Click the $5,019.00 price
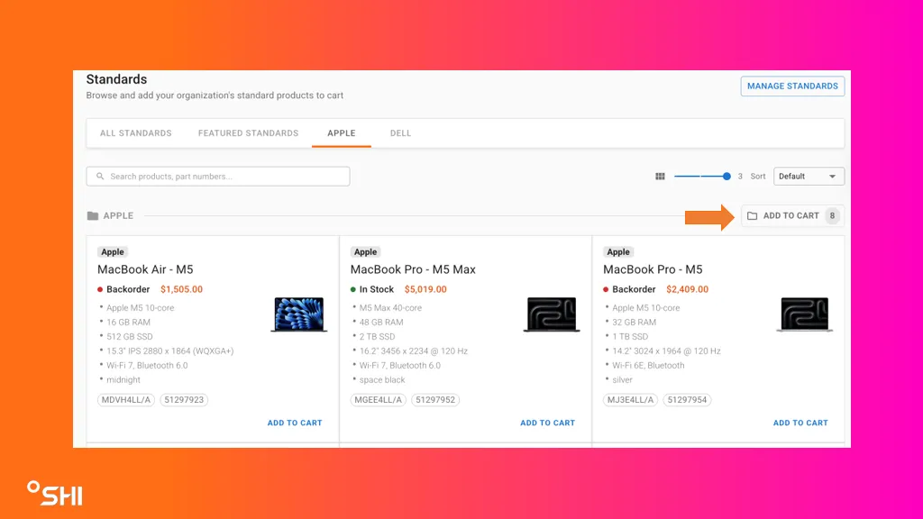923x519 pixels. pos(425,289)
